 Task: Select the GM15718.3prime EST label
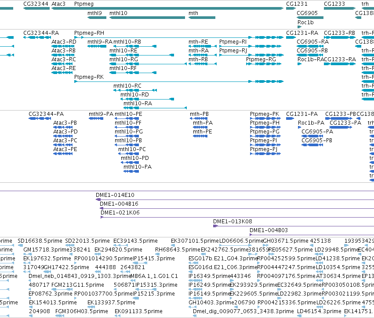(x=46, y=250)
